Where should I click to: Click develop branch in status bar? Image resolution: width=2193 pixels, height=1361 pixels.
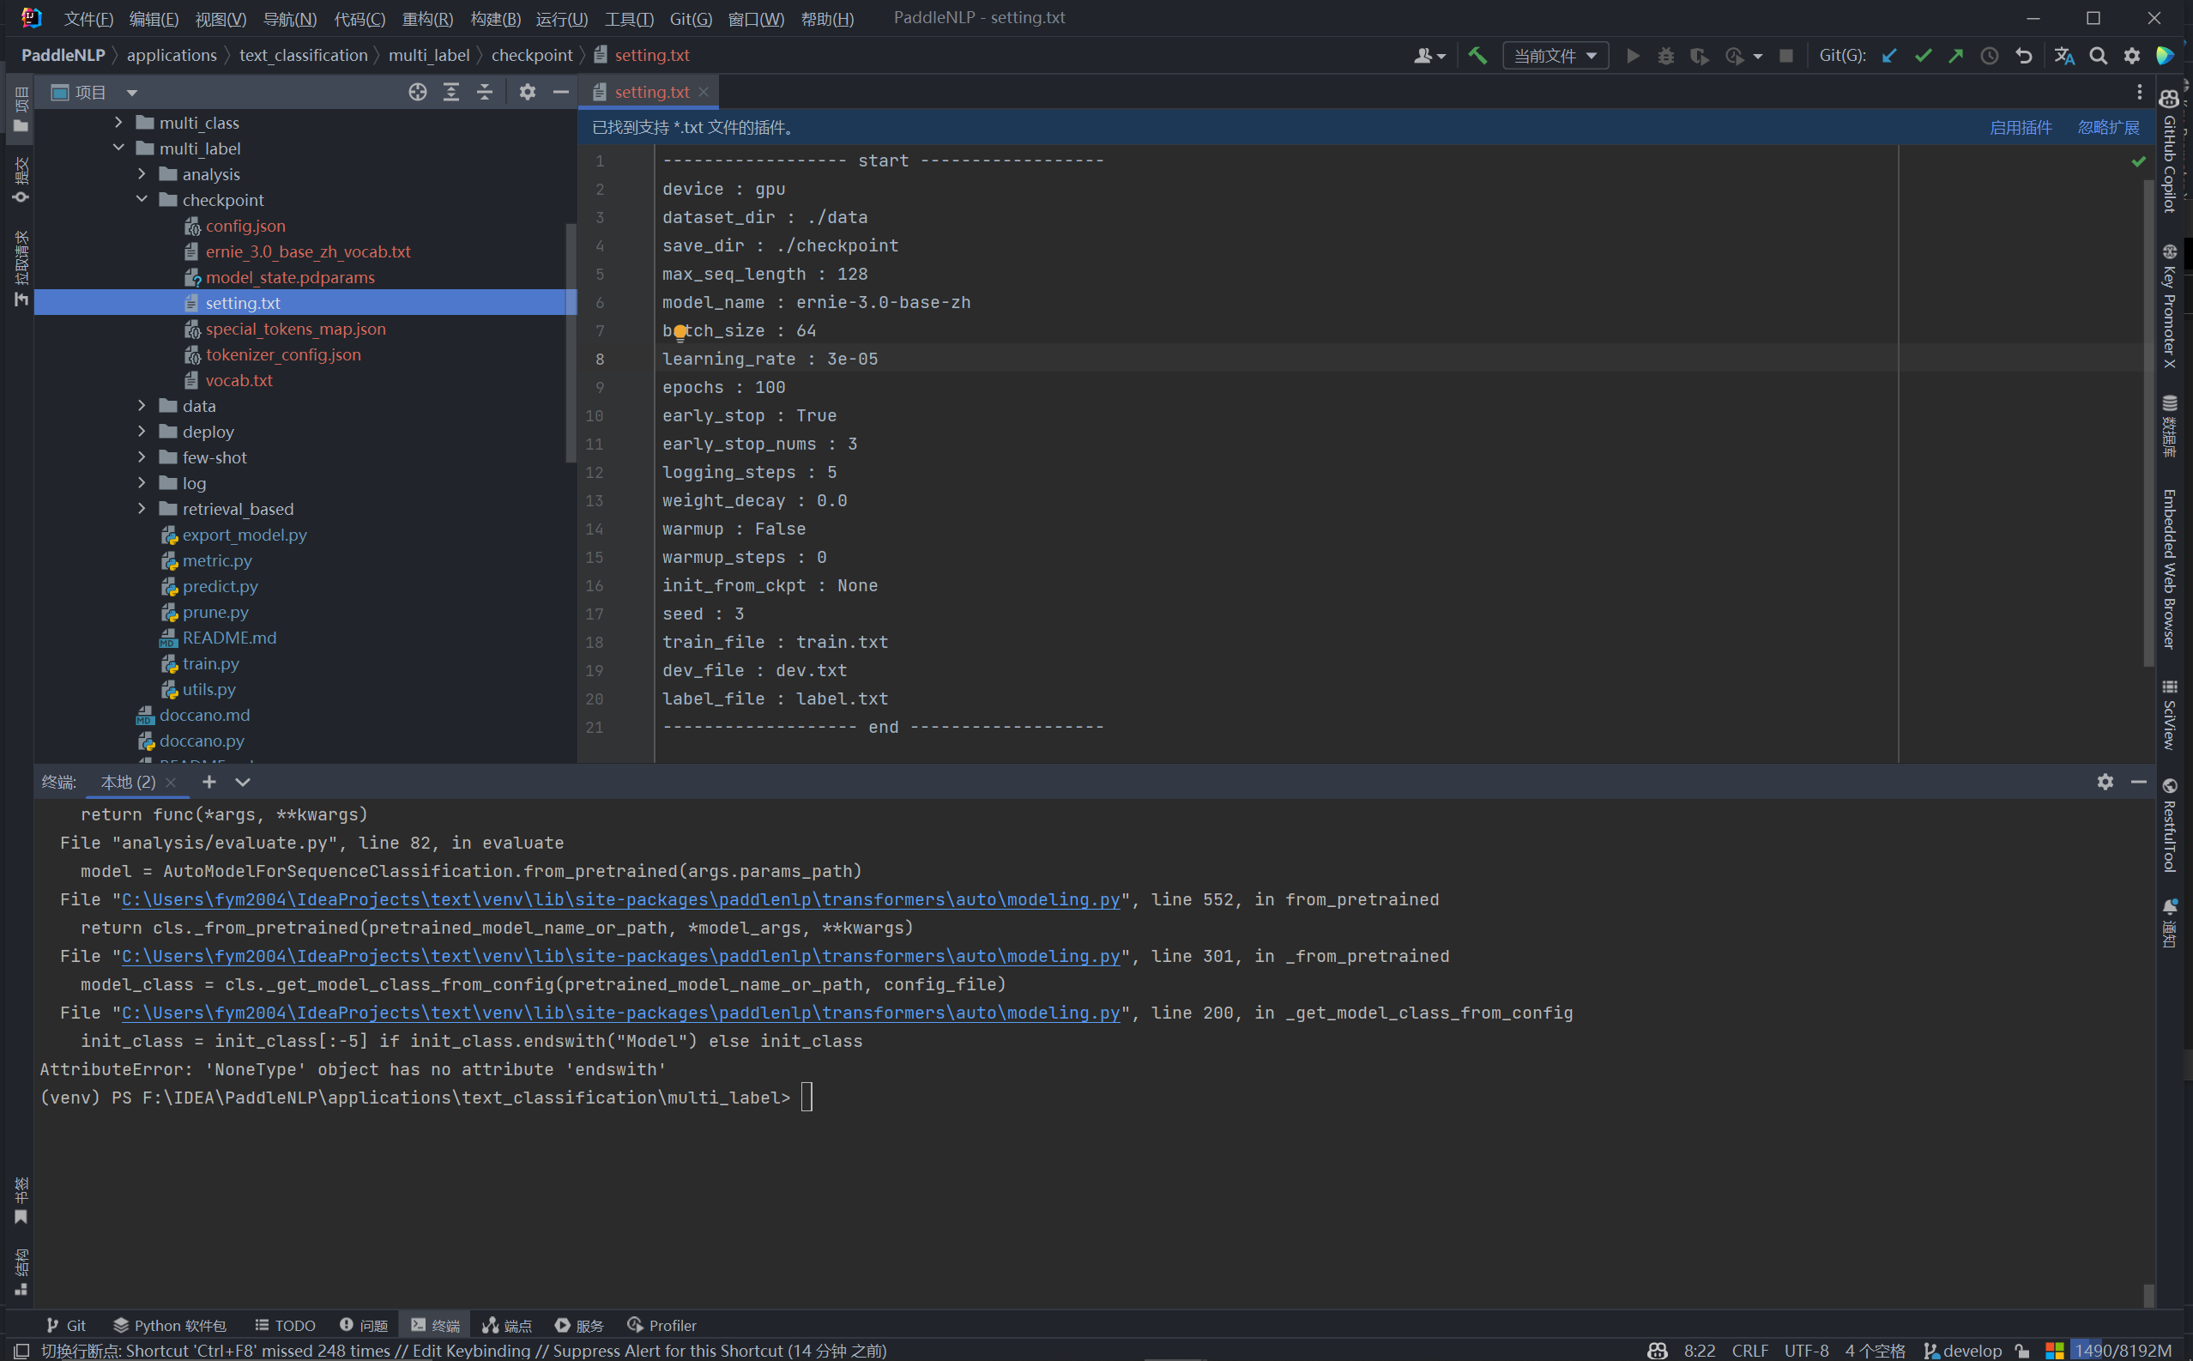[x=1962, y=1350]
